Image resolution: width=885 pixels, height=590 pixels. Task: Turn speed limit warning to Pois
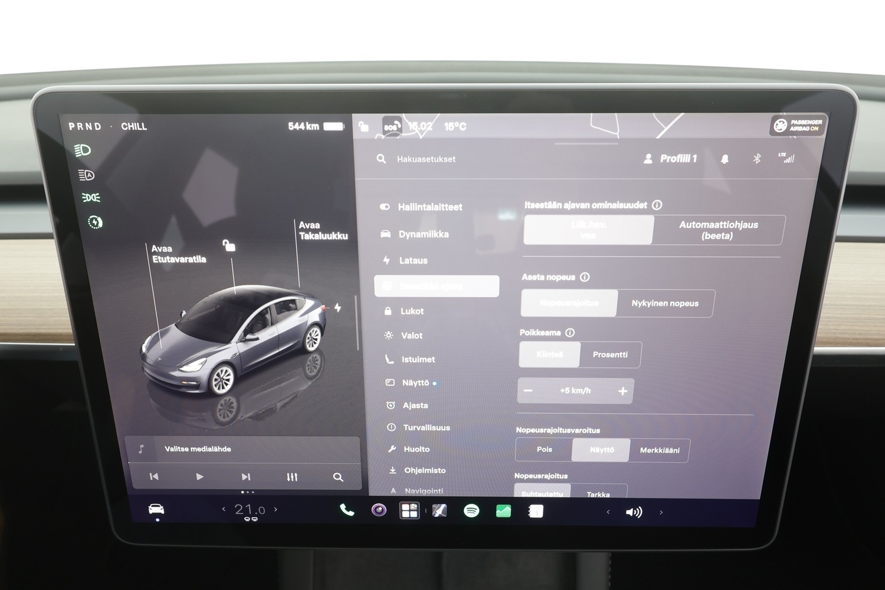tap(544, 450)
